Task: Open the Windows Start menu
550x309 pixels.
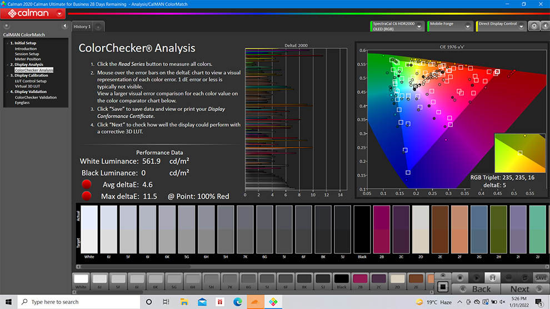Action: point(8,302)
